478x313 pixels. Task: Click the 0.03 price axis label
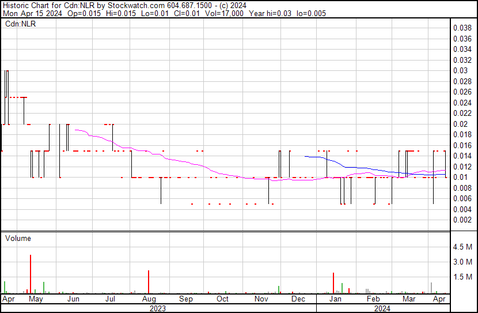[x=461, y=70]
